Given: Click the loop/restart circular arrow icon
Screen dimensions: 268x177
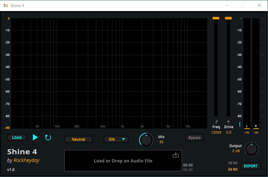Looking at the screenshot, I should pos(48,137).
